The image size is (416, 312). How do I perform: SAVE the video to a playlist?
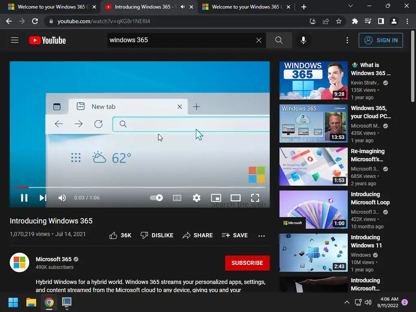click(x=234, y=235)
